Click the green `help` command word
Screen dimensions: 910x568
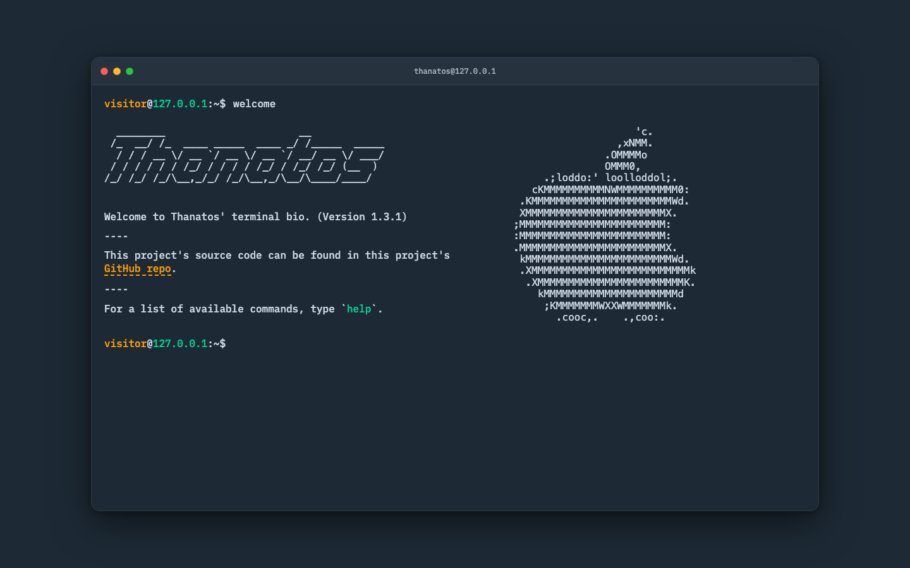pos(359,309)
